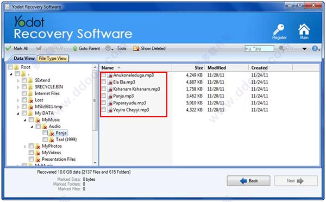Switch to the File Type View tab
This screenshot has width=326, height=202.
point(53,59)
